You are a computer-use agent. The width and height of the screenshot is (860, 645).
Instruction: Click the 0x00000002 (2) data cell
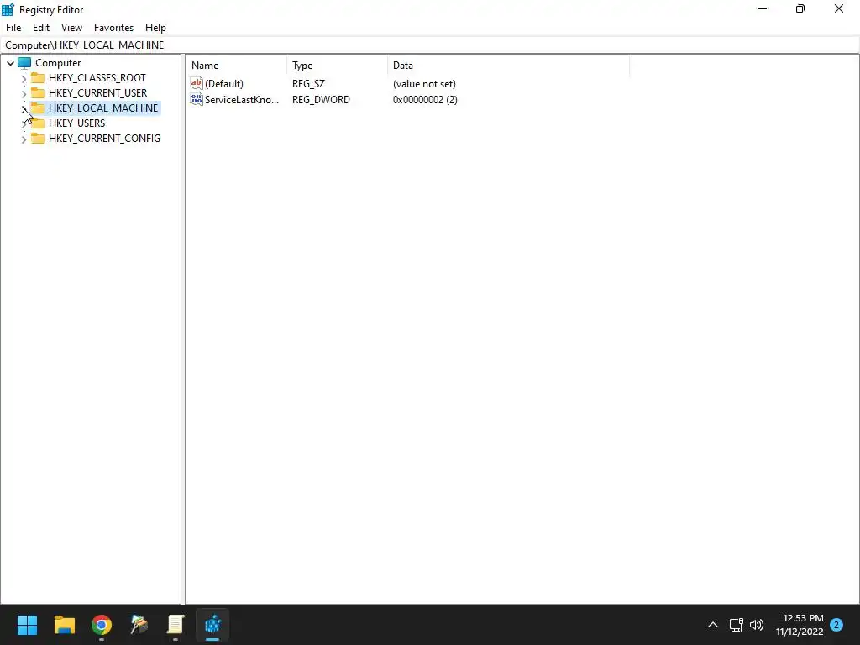tap(425, 100)
